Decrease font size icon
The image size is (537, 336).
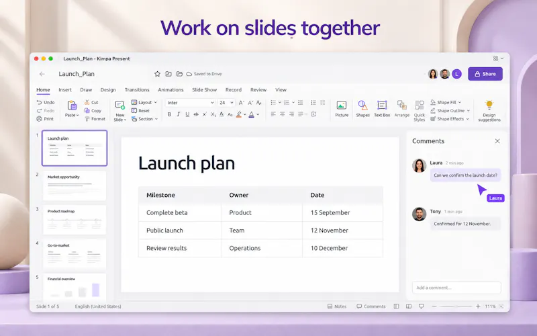point(250,103)
